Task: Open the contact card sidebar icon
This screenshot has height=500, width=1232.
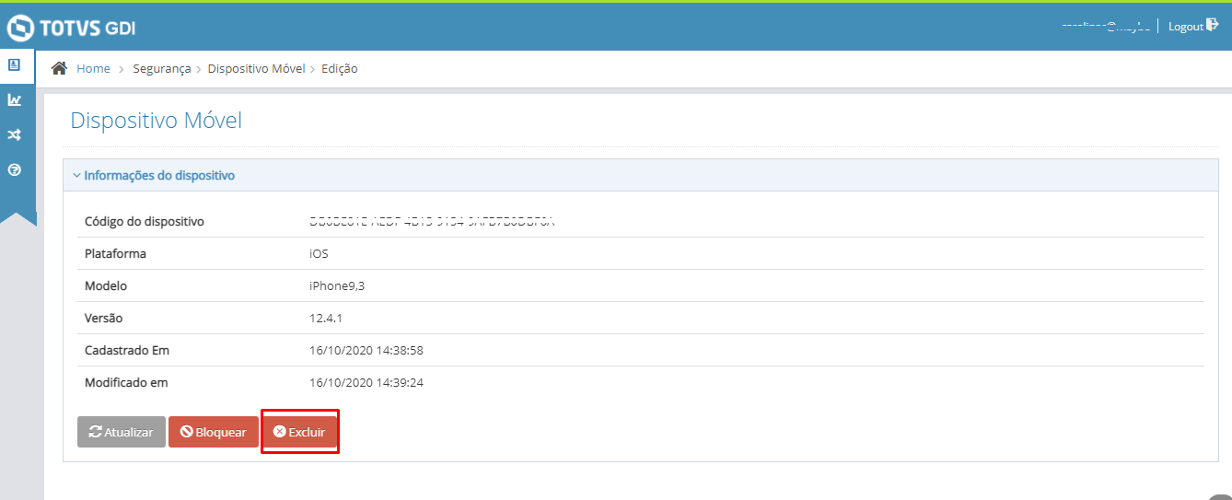Action: pos(14,65)
